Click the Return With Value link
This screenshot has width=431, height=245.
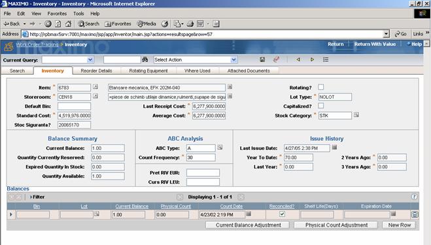coord(375,44)
